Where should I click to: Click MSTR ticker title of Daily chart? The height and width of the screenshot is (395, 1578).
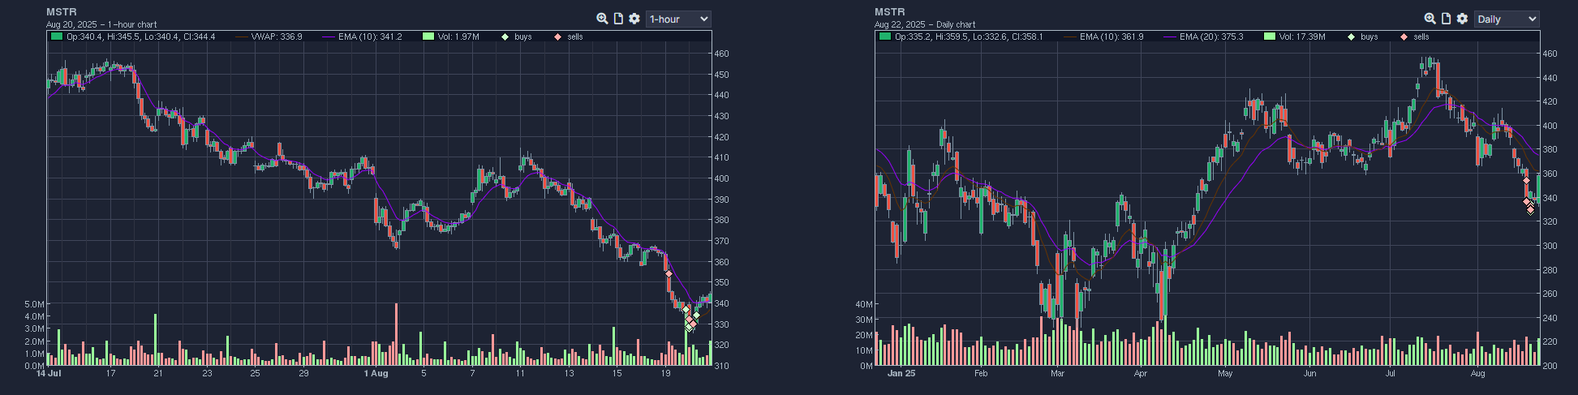(890, 12)
